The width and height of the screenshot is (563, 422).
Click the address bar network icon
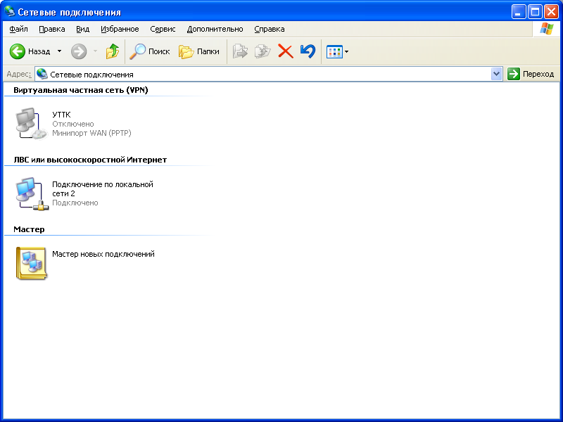point(42,74)
